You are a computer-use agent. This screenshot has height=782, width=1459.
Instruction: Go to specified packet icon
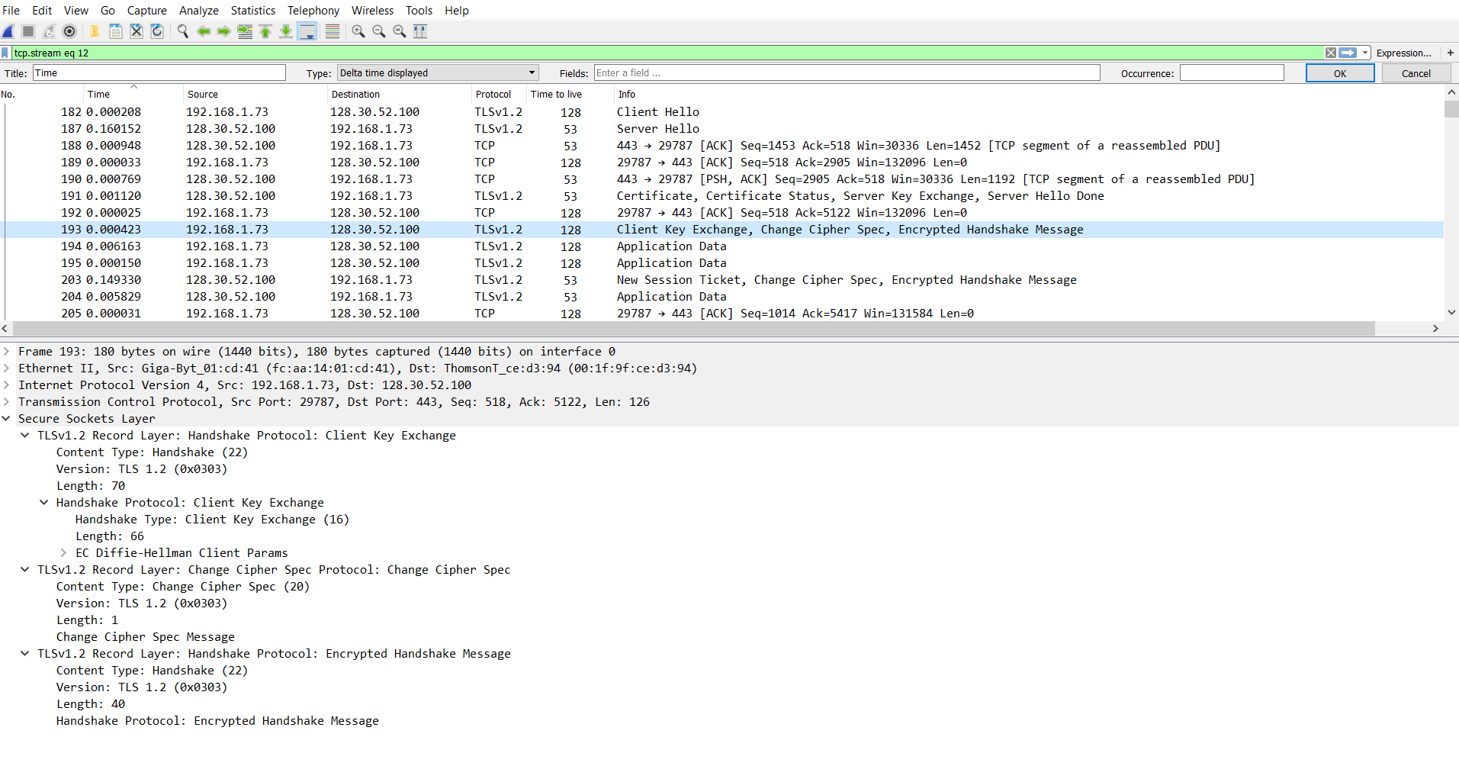click(245, 31)
